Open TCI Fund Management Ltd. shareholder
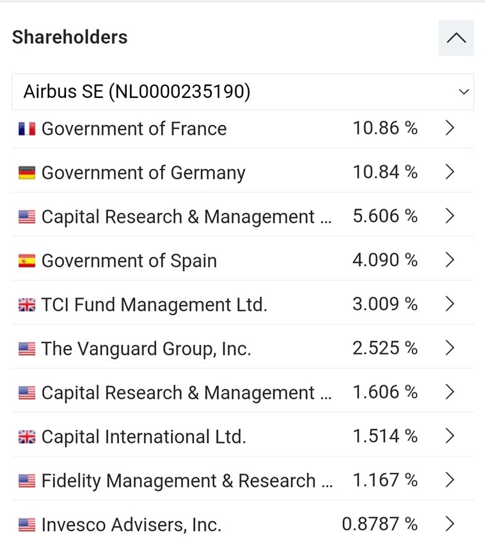 click(x=154, y=305)
